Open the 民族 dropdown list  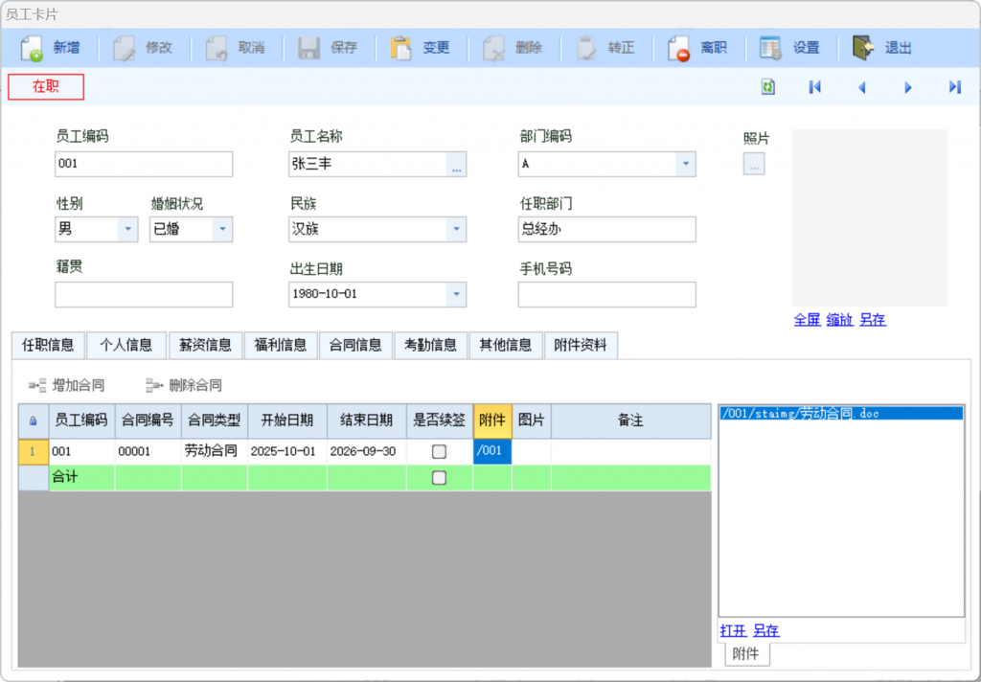click(456, 230)
